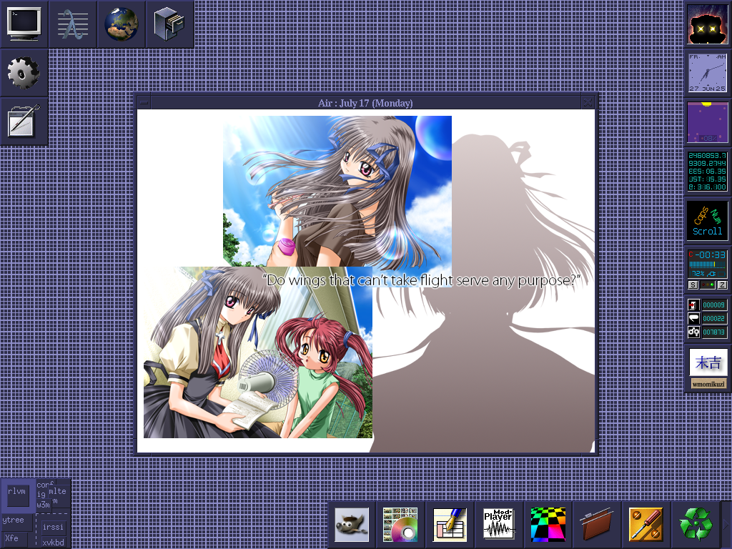The height and width of the screenshot is (549, 732).
Task: Open the rainbow checkerboard icon
Action: pyautogui.click(x=548, y=525)
